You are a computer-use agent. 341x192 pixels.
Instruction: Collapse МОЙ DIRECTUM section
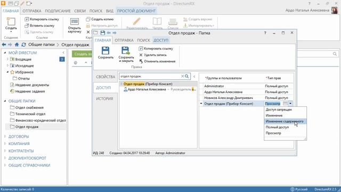click(x=5, y=53)
